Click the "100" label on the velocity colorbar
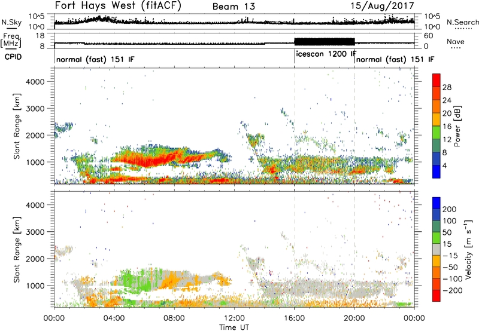 coord(450,221)
